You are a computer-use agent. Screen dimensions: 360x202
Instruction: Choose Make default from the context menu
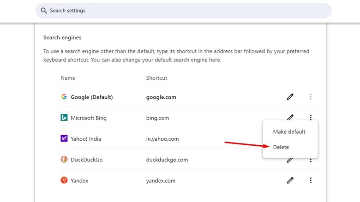(289, 131)
